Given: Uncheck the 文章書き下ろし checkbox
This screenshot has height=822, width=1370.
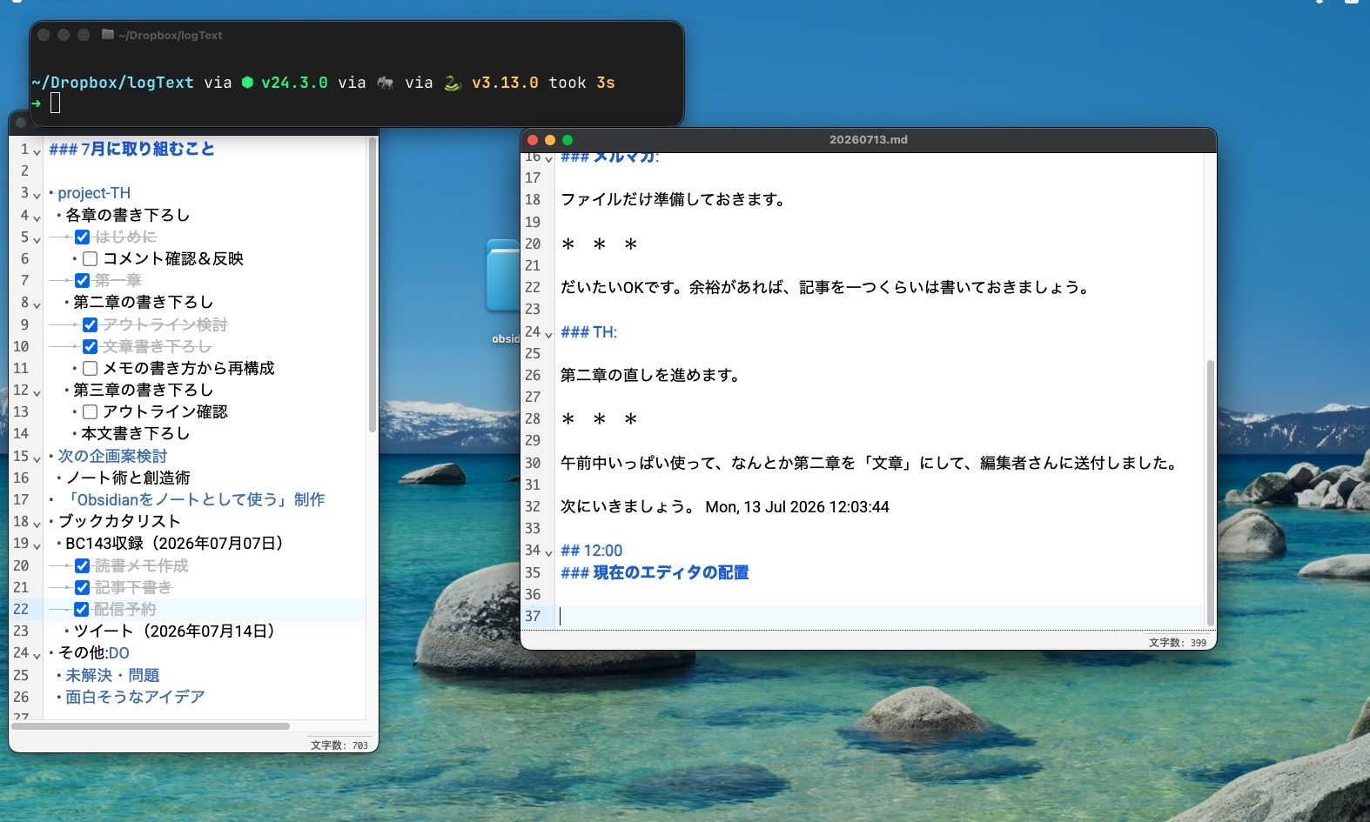Looking at the screenshot, I should pos(91,346).
